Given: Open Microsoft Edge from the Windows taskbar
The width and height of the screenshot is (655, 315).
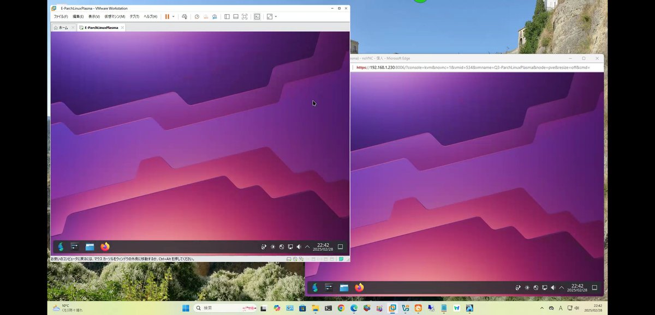Looking at the screenshot, I should [x=354, y=308].
